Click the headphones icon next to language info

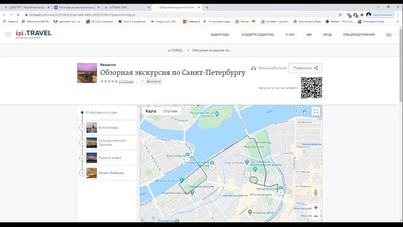pos(253,68)
